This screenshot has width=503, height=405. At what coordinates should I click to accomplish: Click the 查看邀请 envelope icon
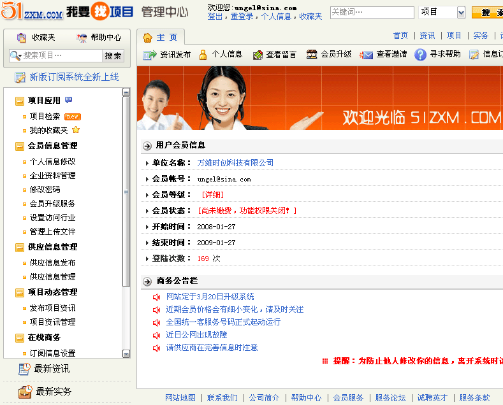pos(366,55)
